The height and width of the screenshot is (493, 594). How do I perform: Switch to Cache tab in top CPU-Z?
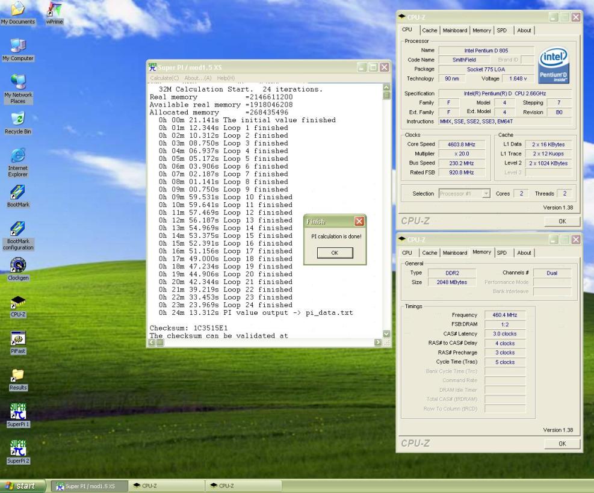pos(430,30)
